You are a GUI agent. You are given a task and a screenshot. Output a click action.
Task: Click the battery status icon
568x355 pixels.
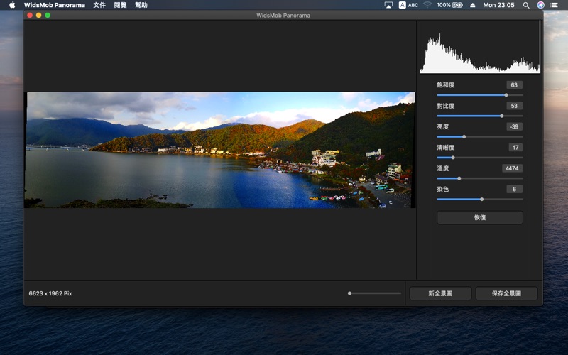click(x=457, y=5)
